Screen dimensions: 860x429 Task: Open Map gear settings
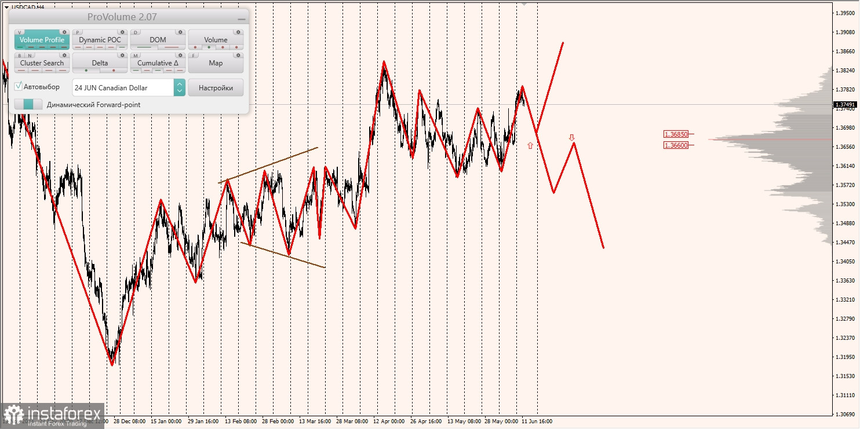click(x=238, y=55)
